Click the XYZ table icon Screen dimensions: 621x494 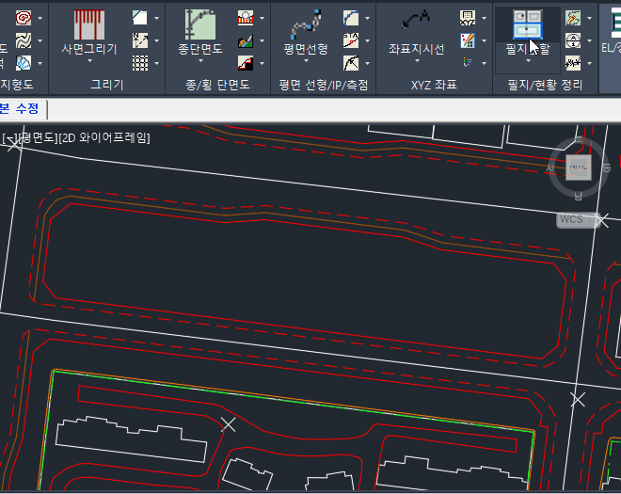[x=468, y=18]
